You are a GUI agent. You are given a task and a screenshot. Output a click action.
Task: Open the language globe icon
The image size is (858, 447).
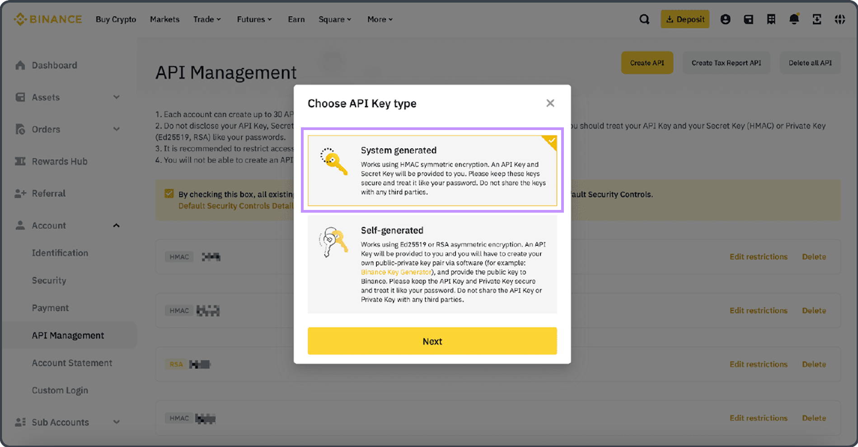pos(840,19)
